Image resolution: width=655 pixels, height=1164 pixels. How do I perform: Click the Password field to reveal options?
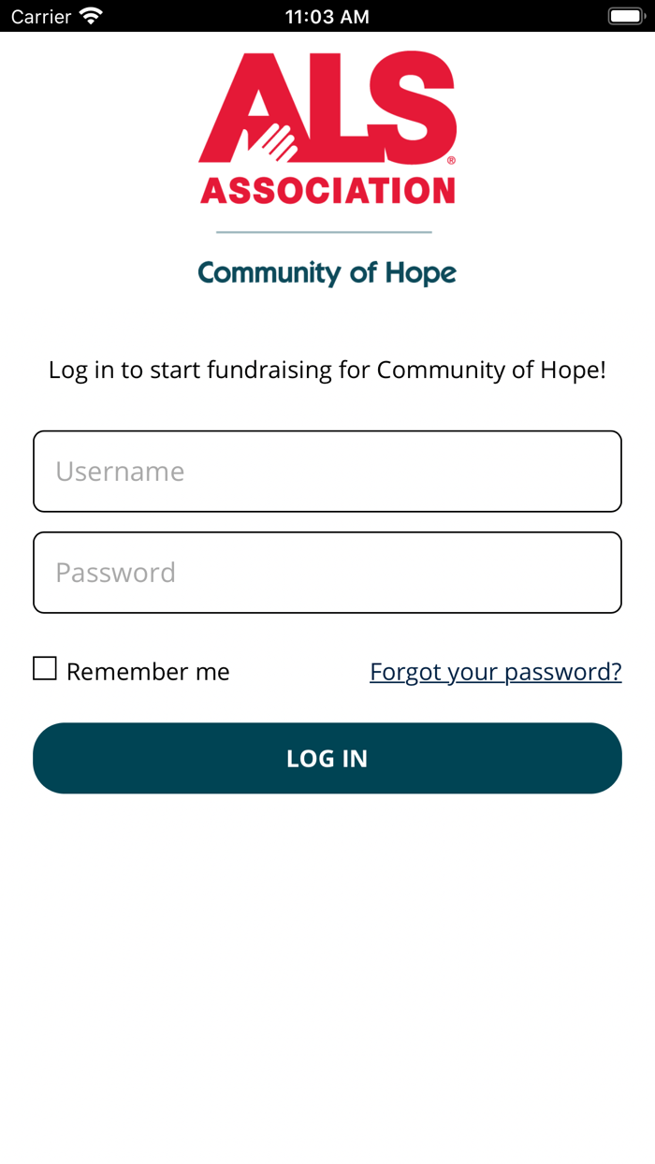[x=327, y=572]
